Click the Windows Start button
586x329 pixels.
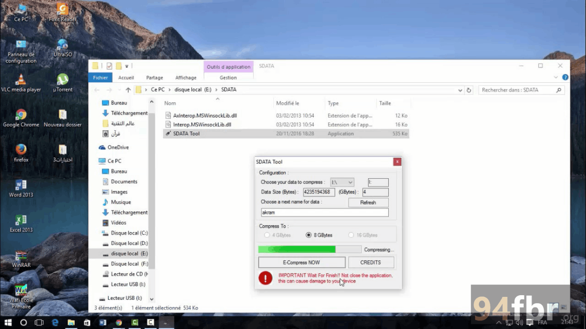(x=7, y=322)
